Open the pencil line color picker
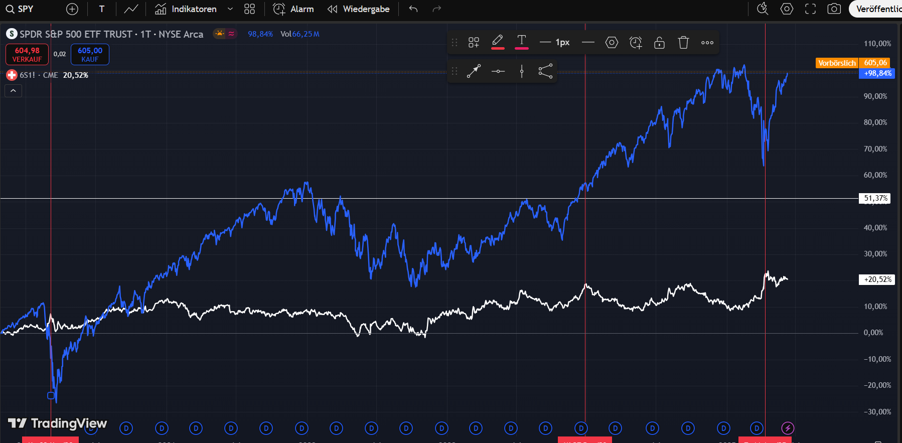The image size is (902, 443). click(498, 42)
